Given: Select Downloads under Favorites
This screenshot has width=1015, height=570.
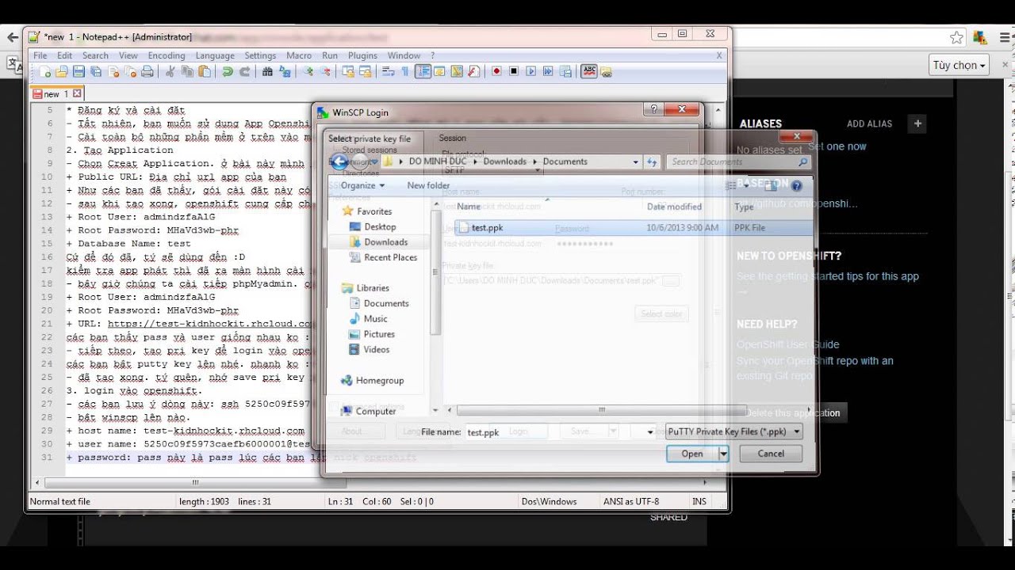Looking at the screenshot, I should coord(385,242).
